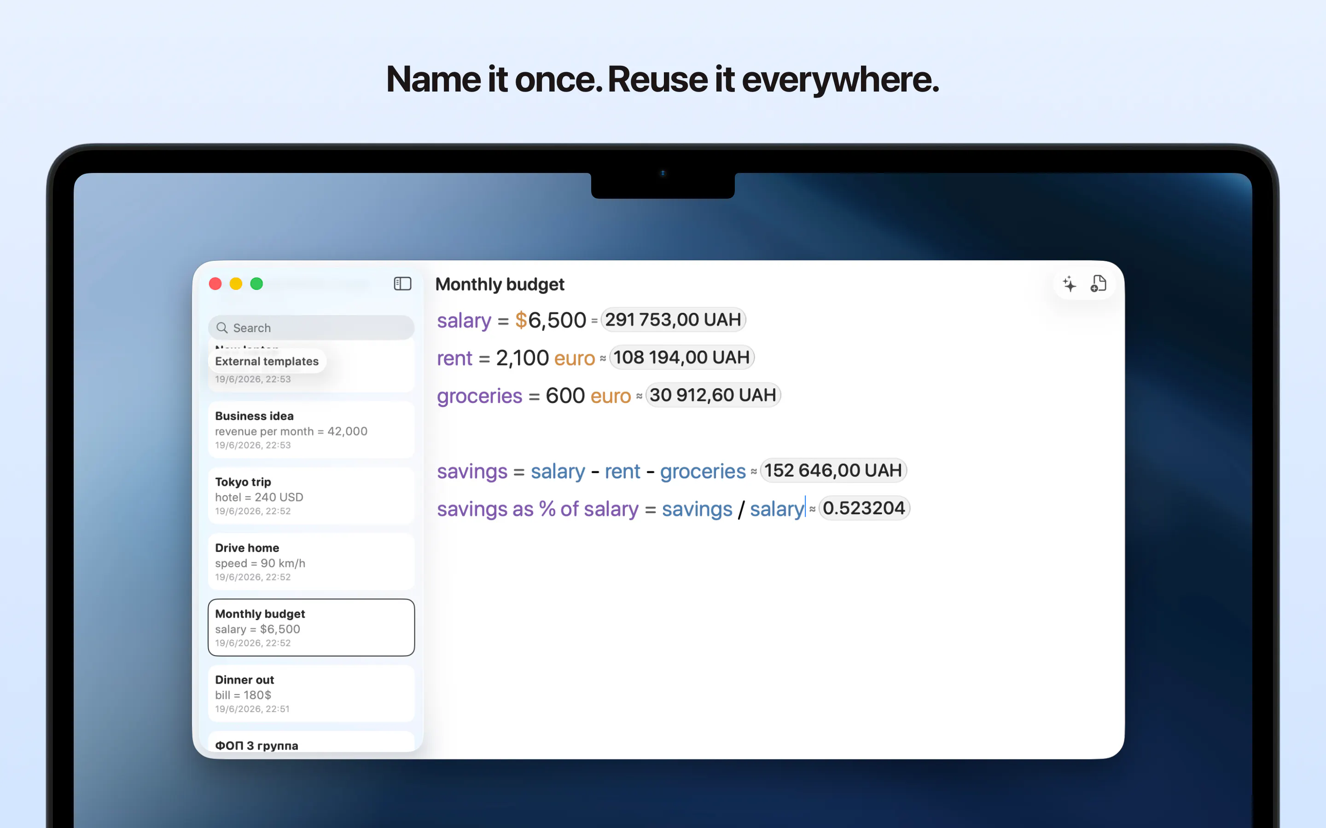1326x828 pixels.
Task: Click the green fullscreen window button
Action: coord(256,284)
